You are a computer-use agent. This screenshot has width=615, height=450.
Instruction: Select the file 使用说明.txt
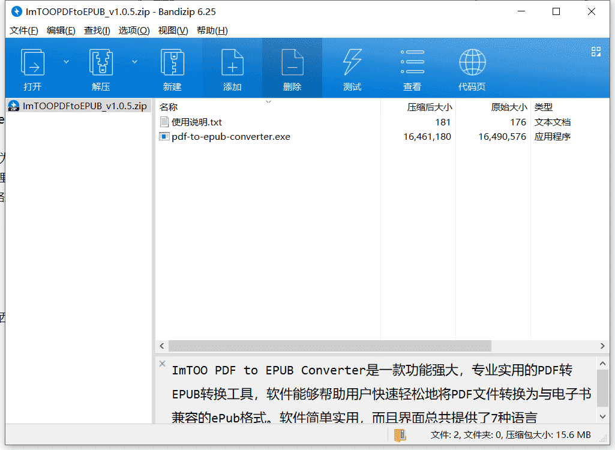[197, 122]
